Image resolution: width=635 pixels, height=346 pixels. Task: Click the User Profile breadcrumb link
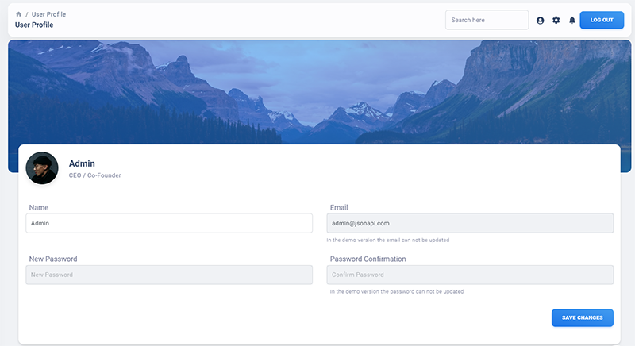(x=48, y=14)
